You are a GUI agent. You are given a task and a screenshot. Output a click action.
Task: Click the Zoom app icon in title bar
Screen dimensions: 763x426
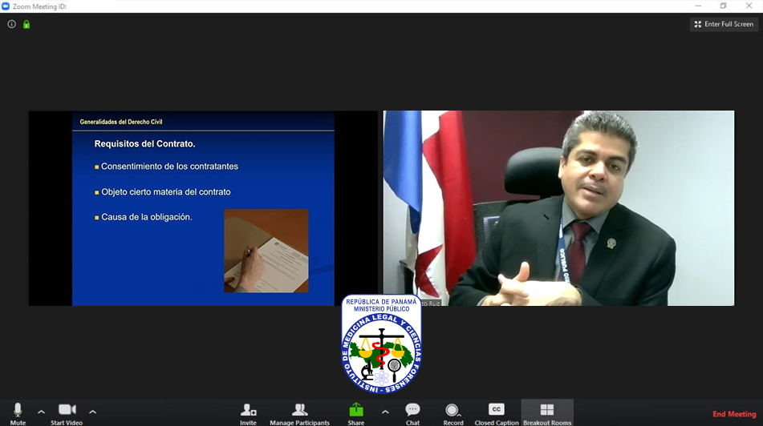point(6,6)
